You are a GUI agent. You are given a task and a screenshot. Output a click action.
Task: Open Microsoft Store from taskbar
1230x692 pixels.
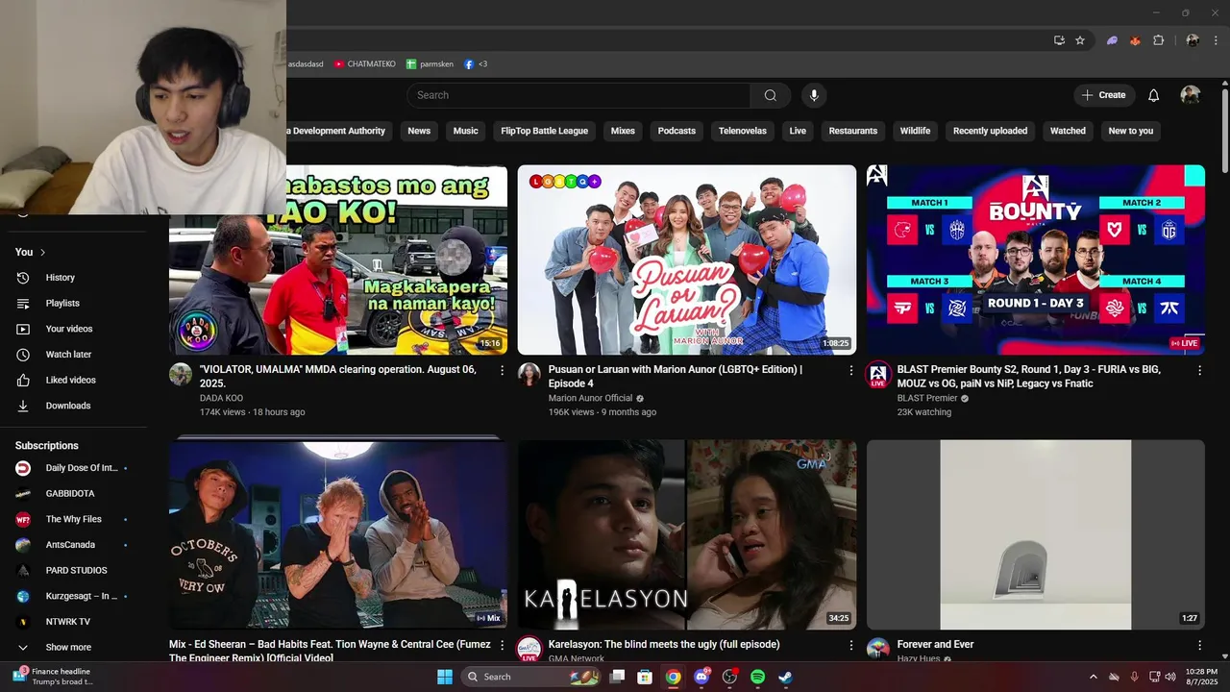coord(646,677)
